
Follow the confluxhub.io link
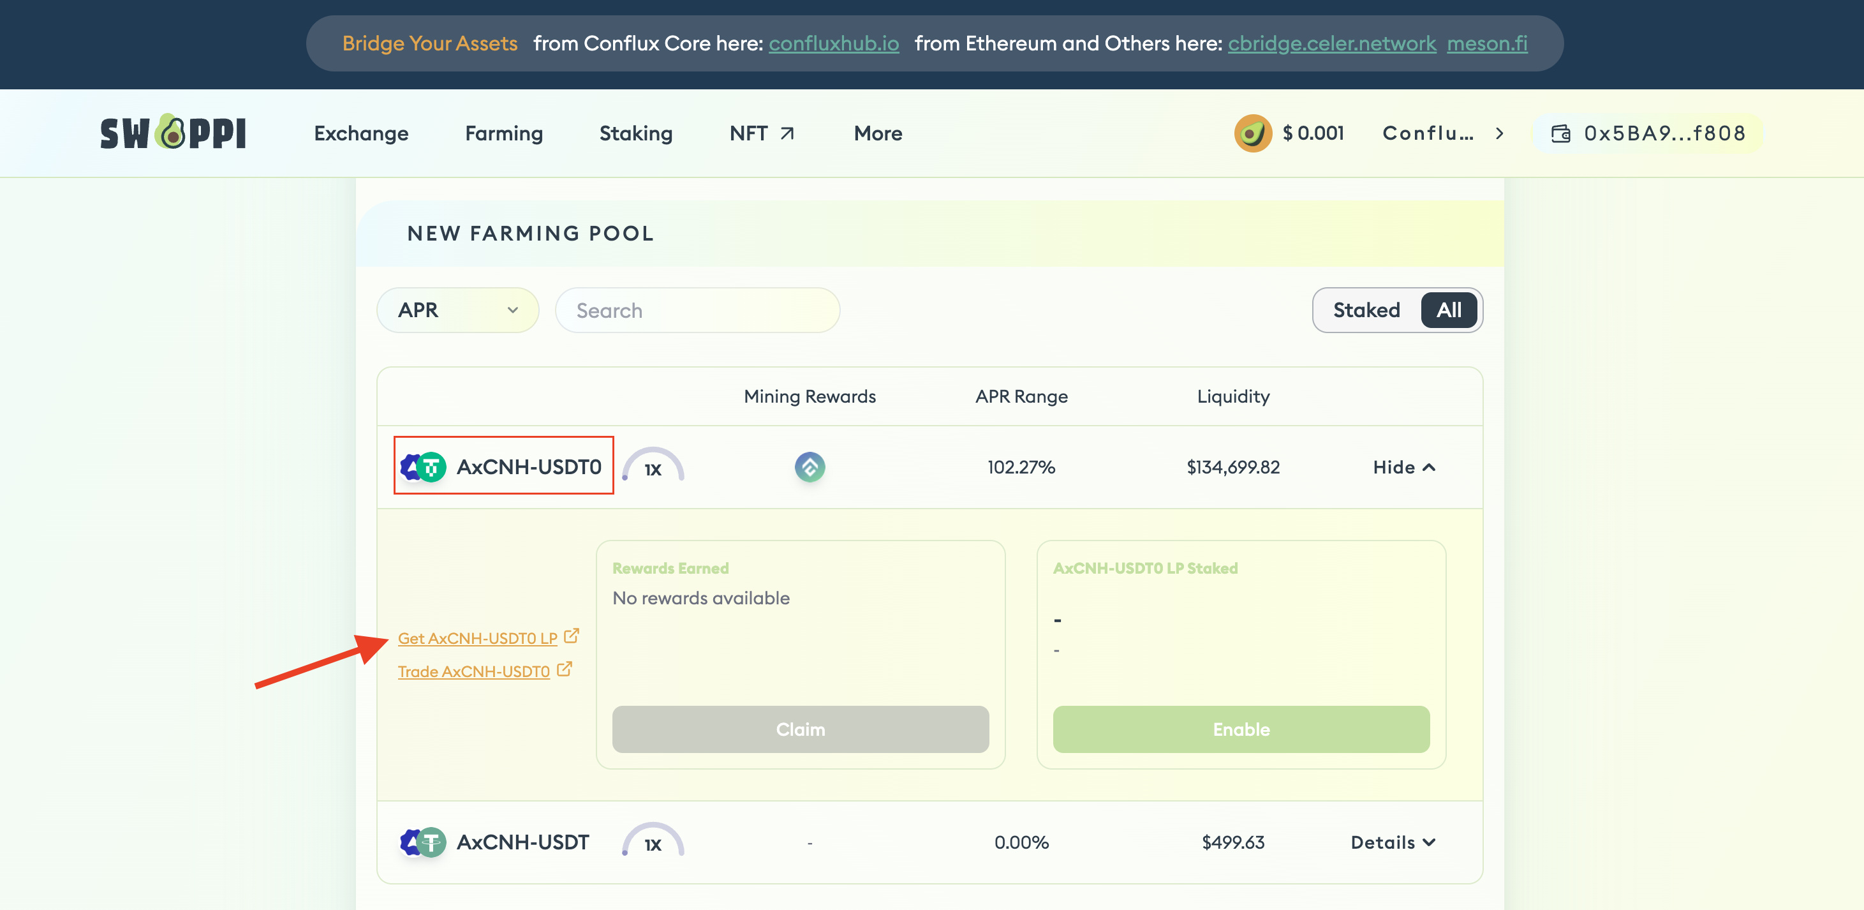834,43
